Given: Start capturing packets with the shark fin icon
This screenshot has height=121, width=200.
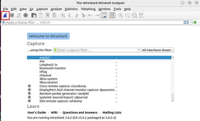Looking at the screenshot, I should tap(5, 15).
